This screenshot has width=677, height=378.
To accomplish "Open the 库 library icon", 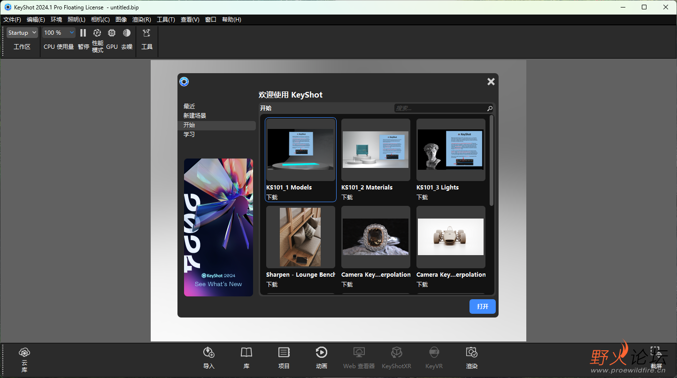I will pyautogui.click(x=246, y=352).
